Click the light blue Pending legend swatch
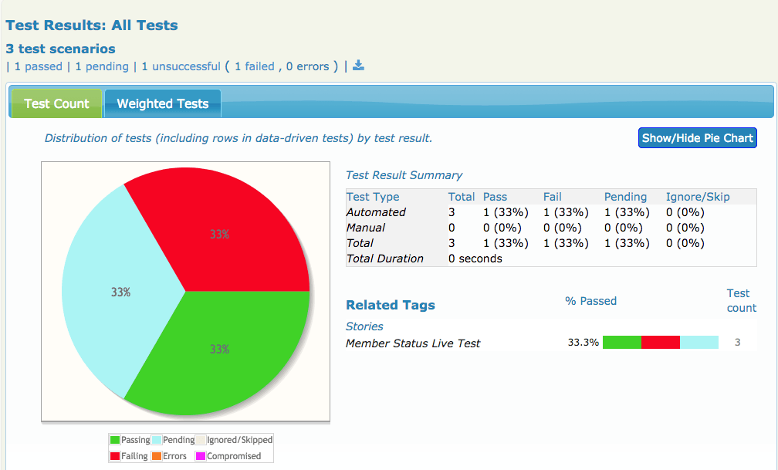Image resolution: width=778 pixels, height=470 pixels. (157, 440)
